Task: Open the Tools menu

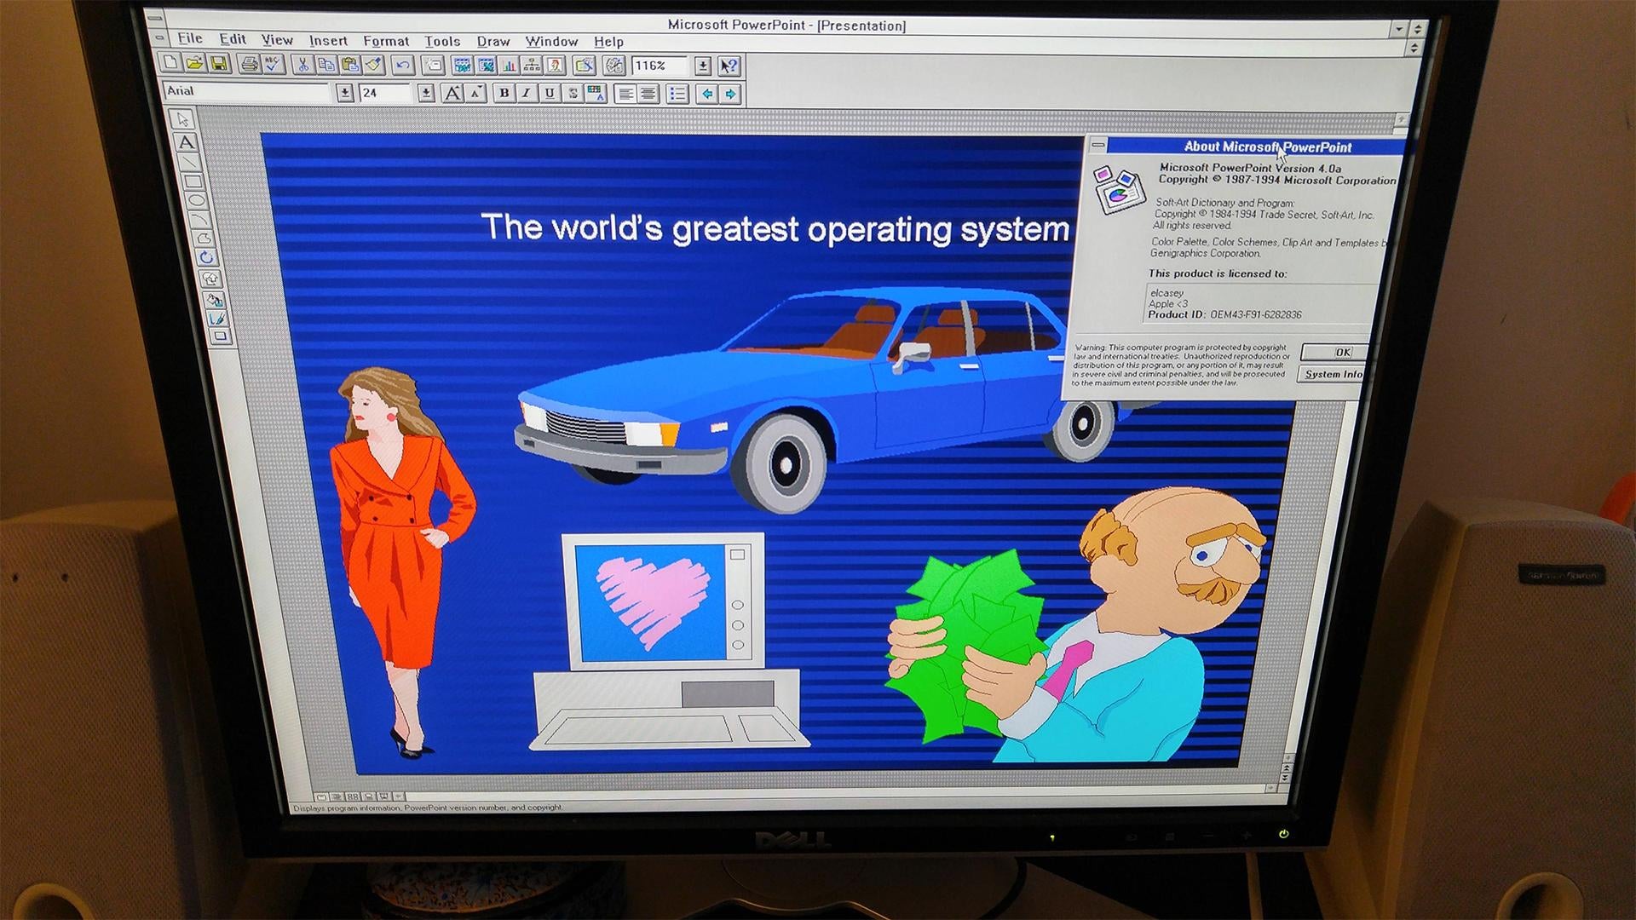Action: 442,41
